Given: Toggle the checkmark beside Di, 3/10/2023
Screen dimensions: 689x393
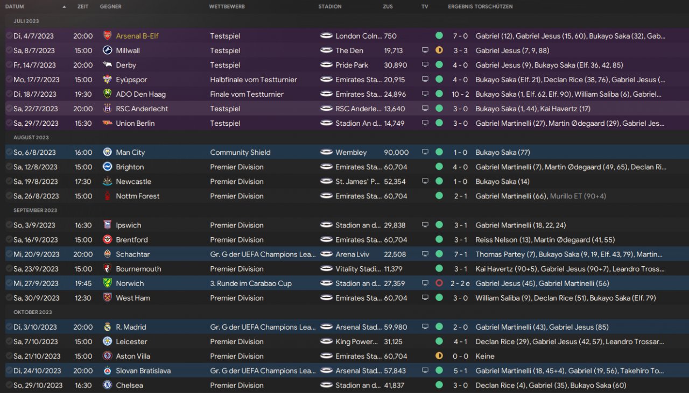Looking at the screenshot, I should point(9,327).
